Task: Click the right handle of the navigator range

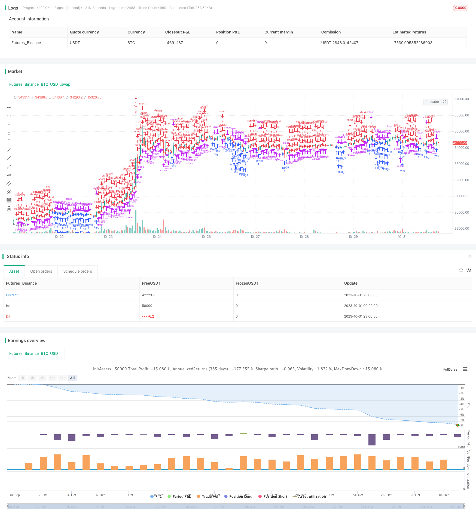Action: click(x=465, y=506)
